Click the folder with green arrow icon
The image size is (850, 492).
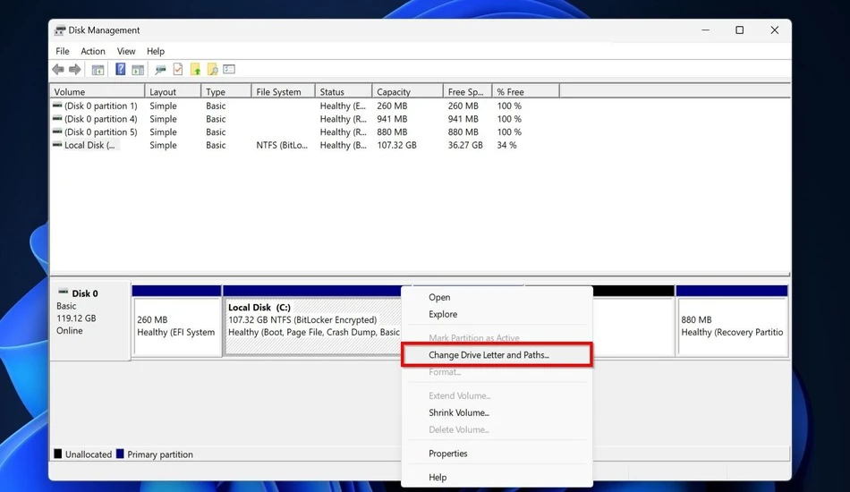195,70
